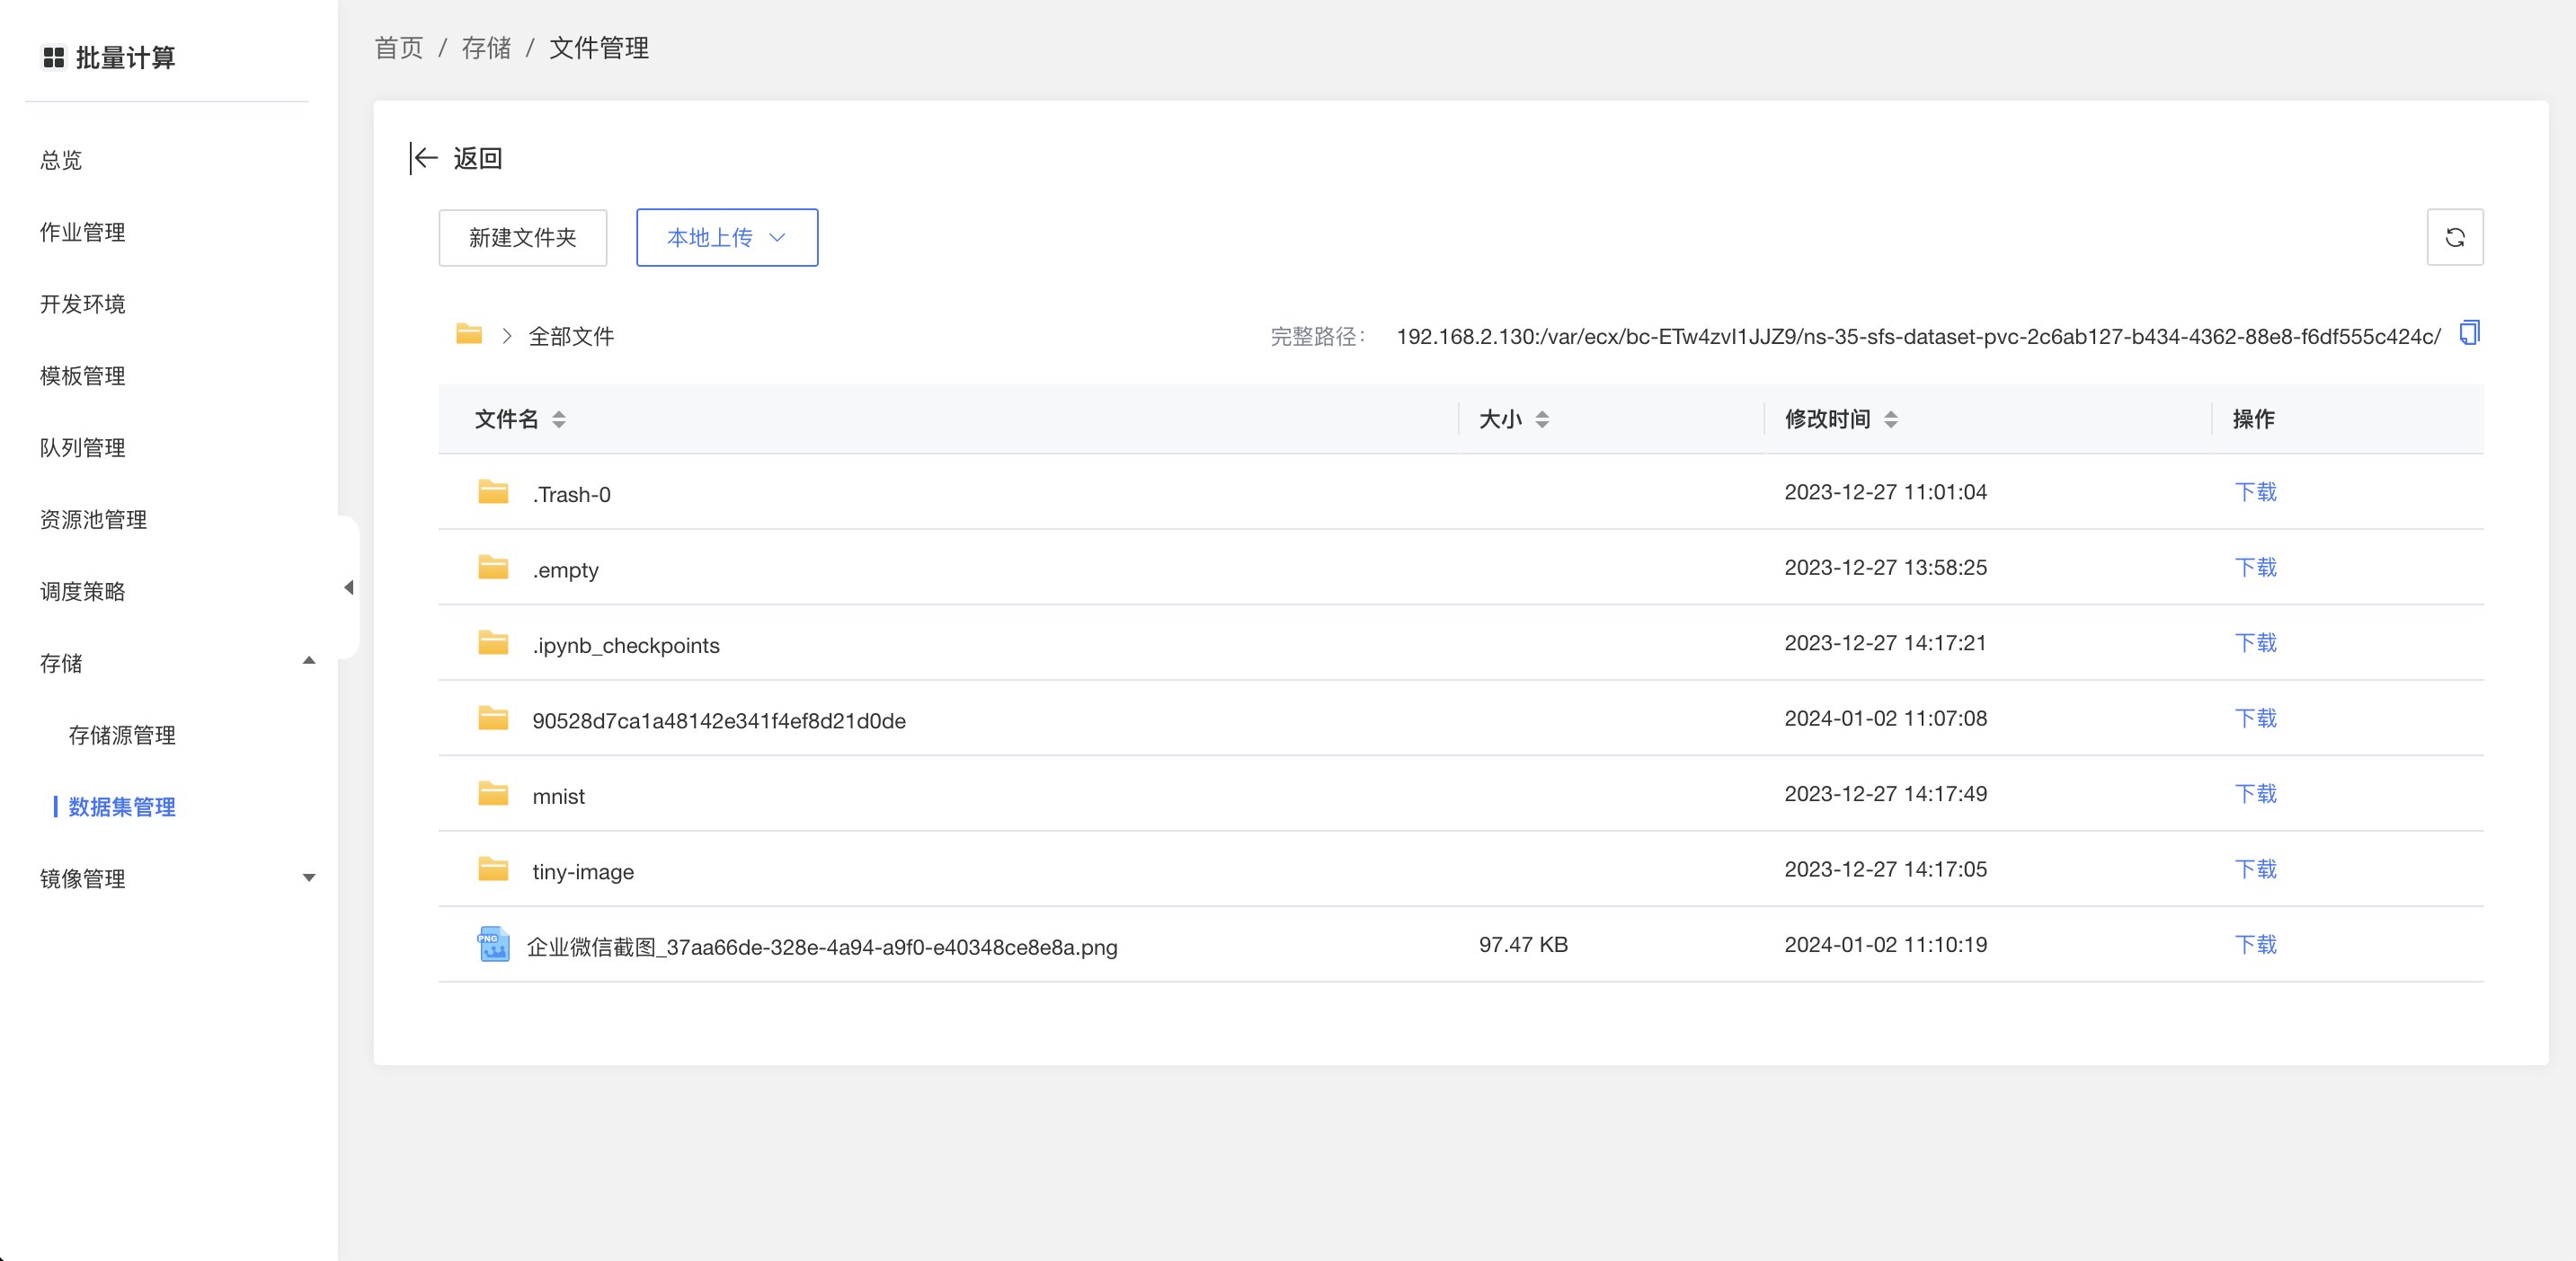
Task: Open the mnist folder name
Action: coord(558,797)
